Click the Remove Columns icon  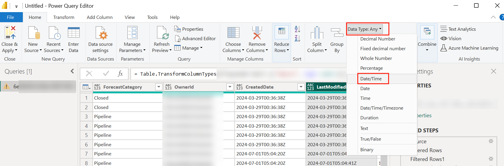click(257, 32)
